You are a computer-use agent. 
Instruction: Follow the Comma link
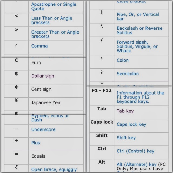click(x=39, y=46)
